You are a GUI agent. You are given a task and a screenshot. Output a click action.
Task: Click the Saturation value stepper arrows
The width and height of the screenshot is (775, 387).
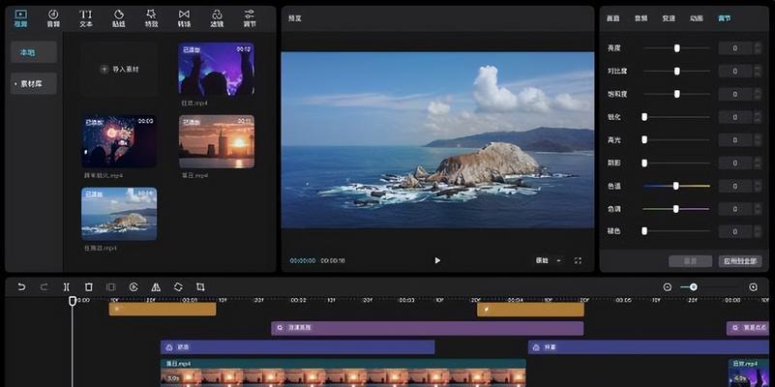click(x=758, y=94)
